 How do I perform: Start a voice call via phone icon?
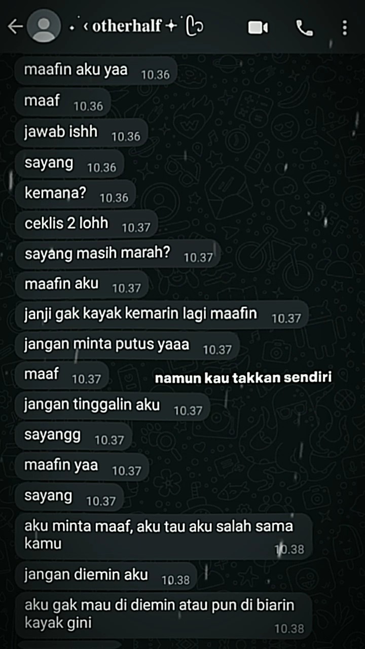[304, 27]
